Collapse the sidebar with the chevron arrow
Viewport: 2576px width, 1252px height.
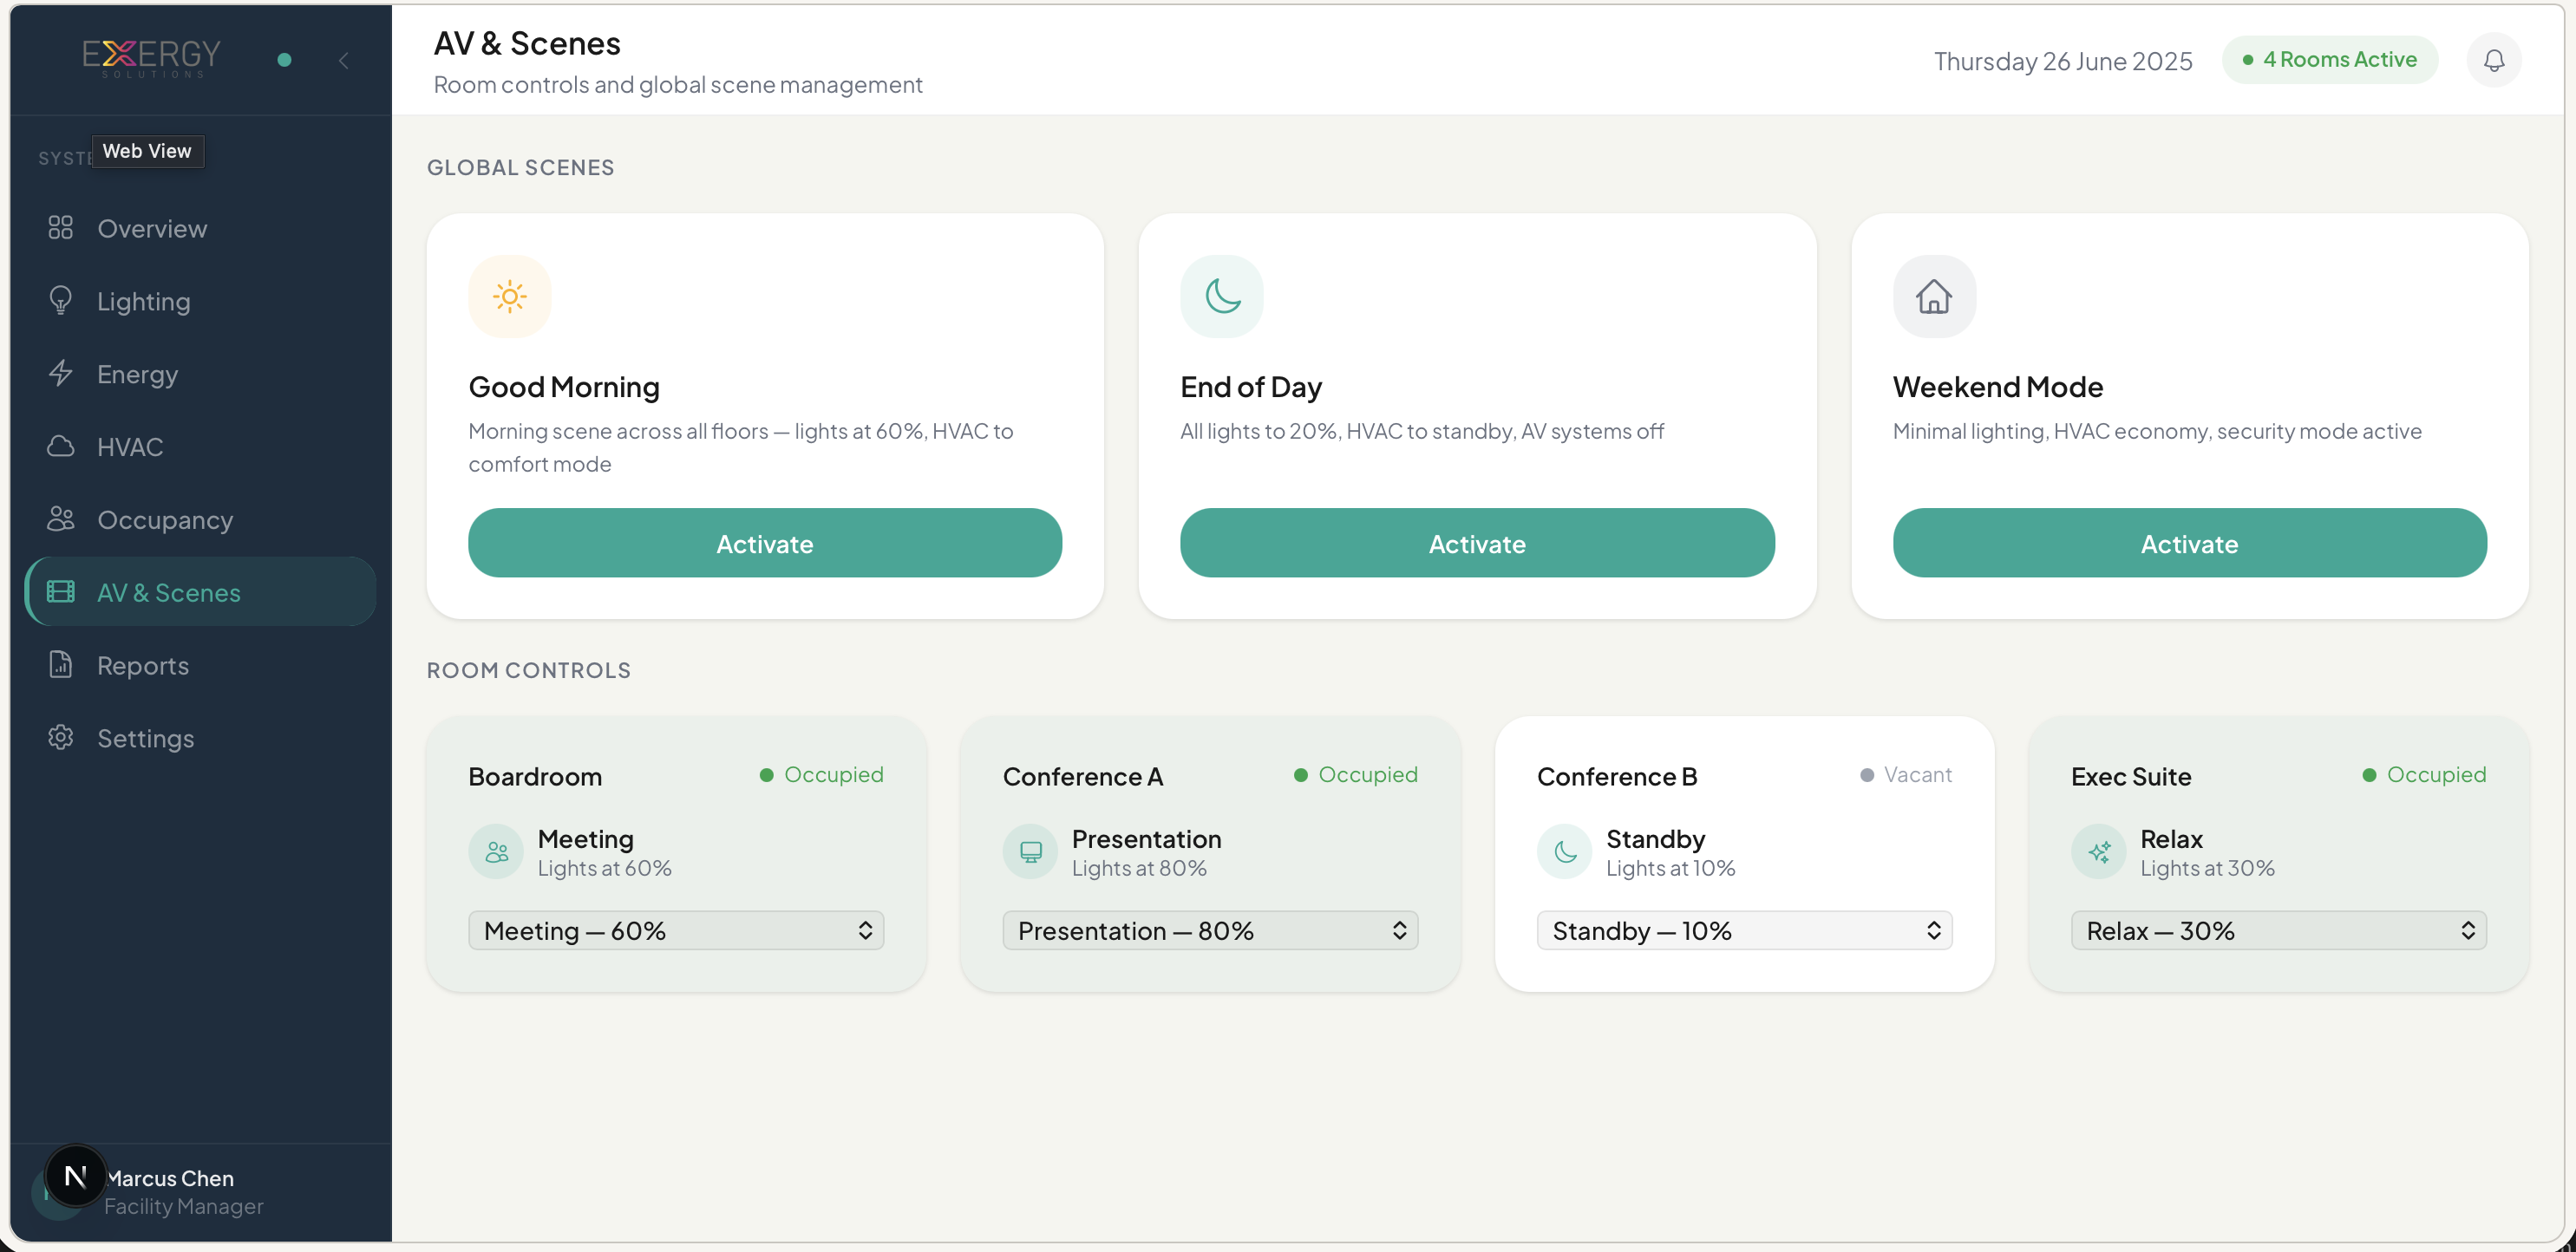coord(343,60)
